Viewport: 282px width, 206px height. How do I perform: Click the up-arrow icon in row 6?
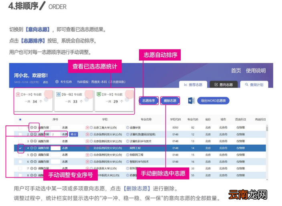tap(32, 162)
